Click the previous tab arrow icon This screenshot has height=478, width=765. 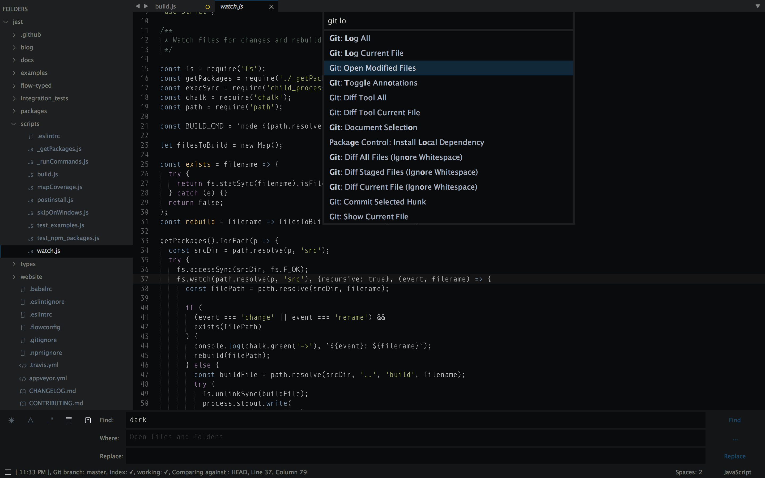pos(138,6)
